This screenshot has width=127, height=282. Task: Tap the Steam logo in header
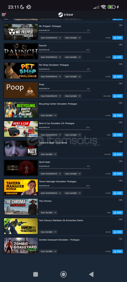66,15
